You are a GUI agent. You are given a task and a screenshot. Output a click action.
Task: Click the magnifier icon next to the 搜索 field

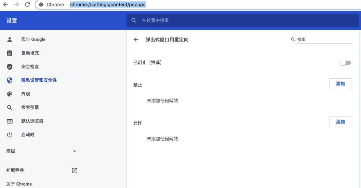[293, 40]
